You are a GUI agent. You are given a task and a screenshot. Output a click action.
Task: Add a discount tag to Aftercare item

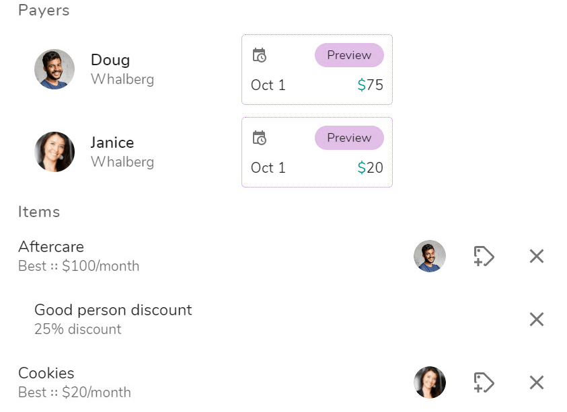[x=484, y=256]
